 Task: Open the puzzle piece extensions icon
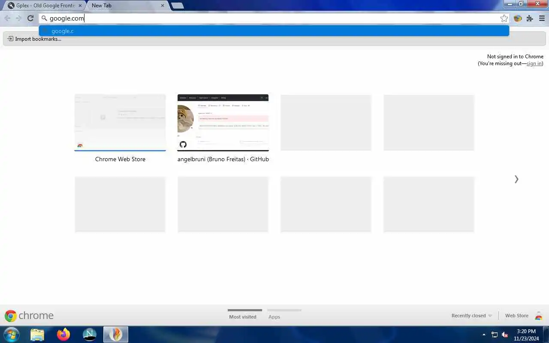click(x=530, y=18)
